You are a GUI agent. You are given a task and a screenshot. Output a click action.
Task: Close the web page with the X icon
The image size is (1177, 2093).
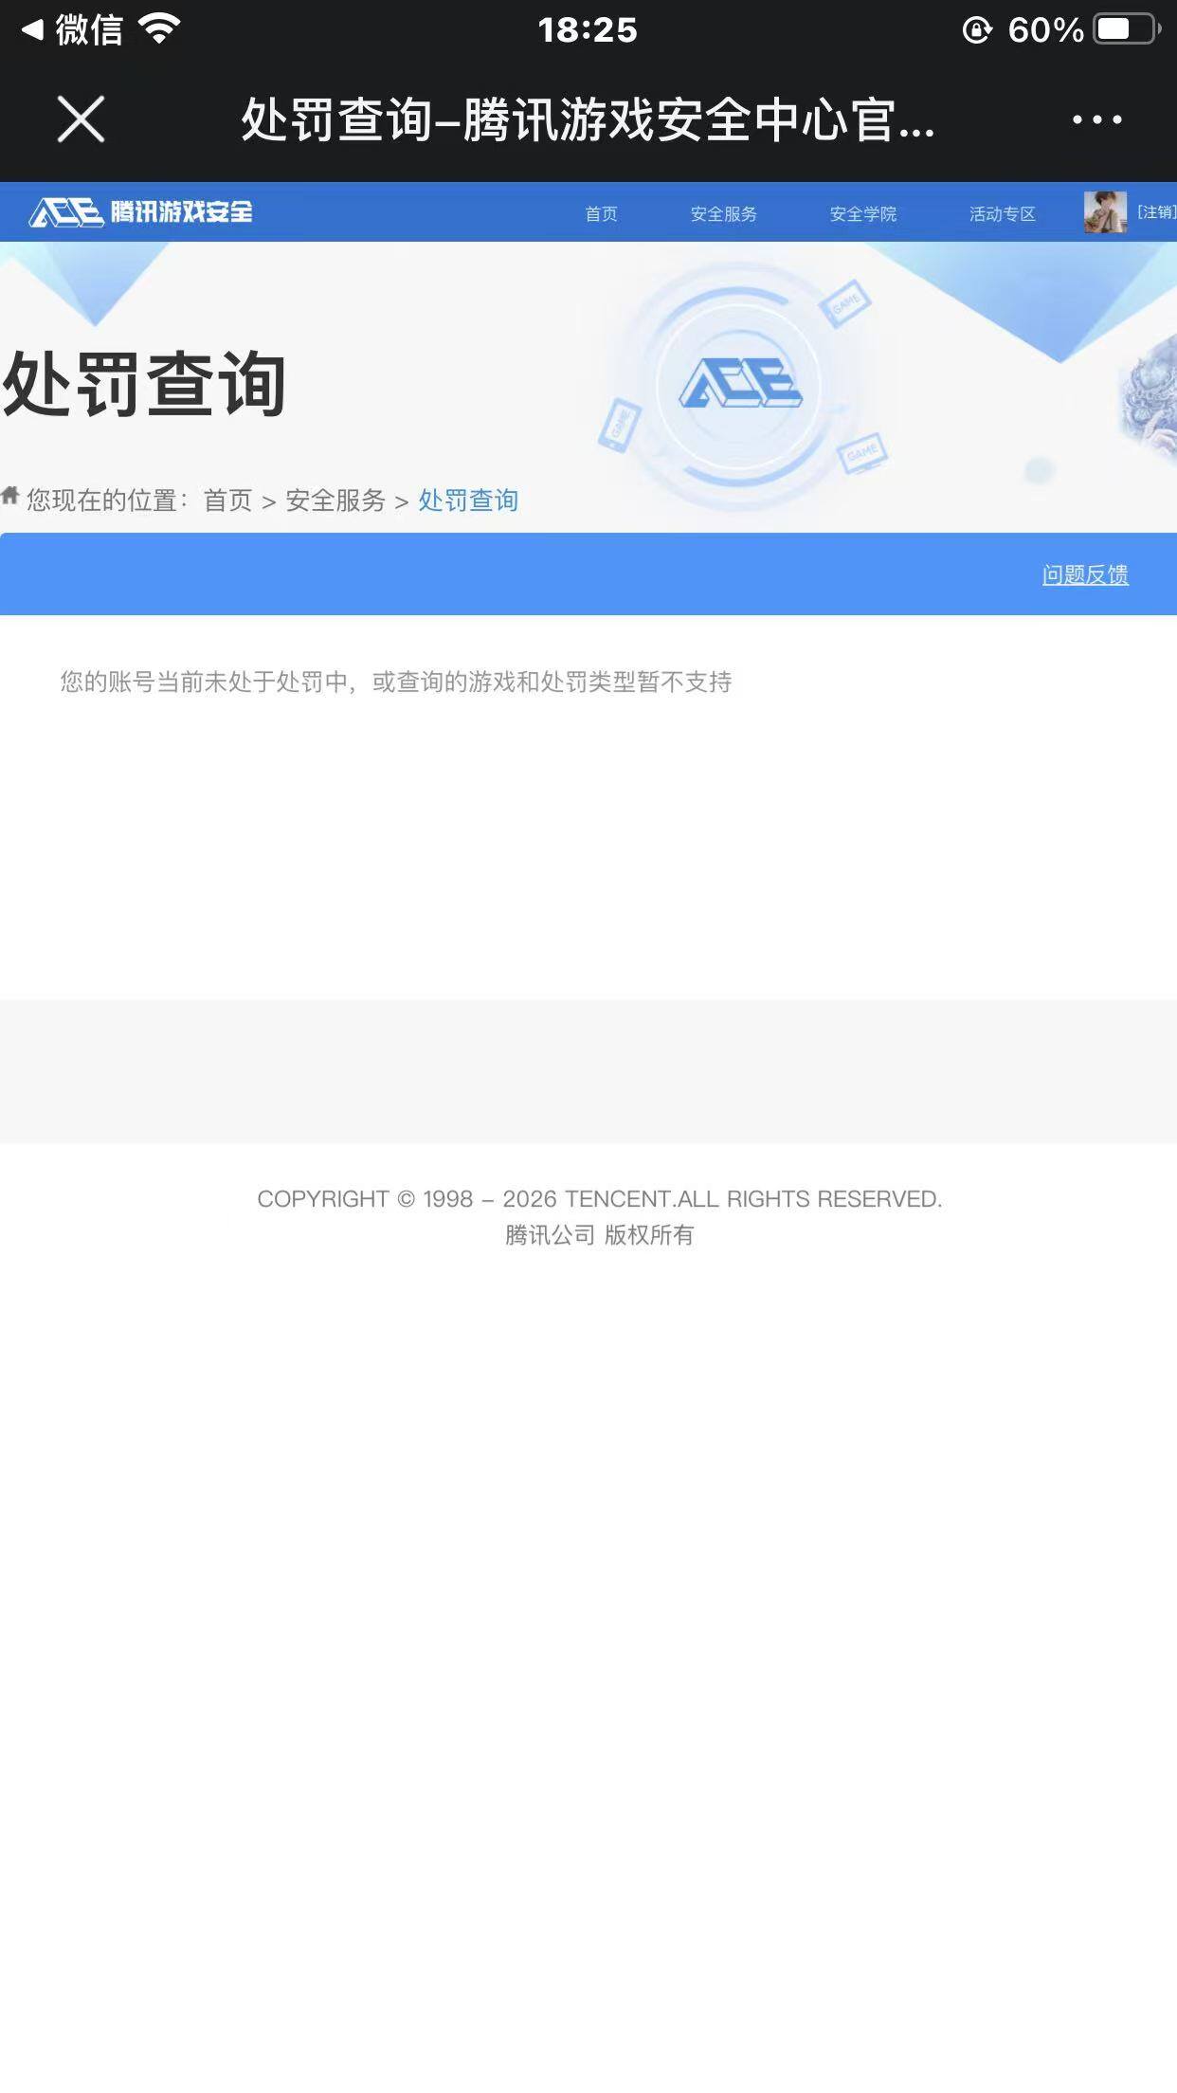click(81, 119)
